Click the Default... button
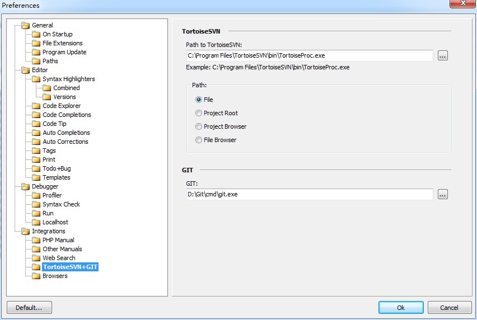This screenshot has width=477, height=320. (29, 308)
